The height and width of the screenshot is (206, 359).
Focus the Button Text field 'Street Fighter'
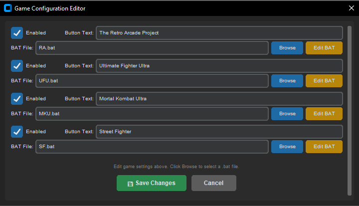coord(219,132)
